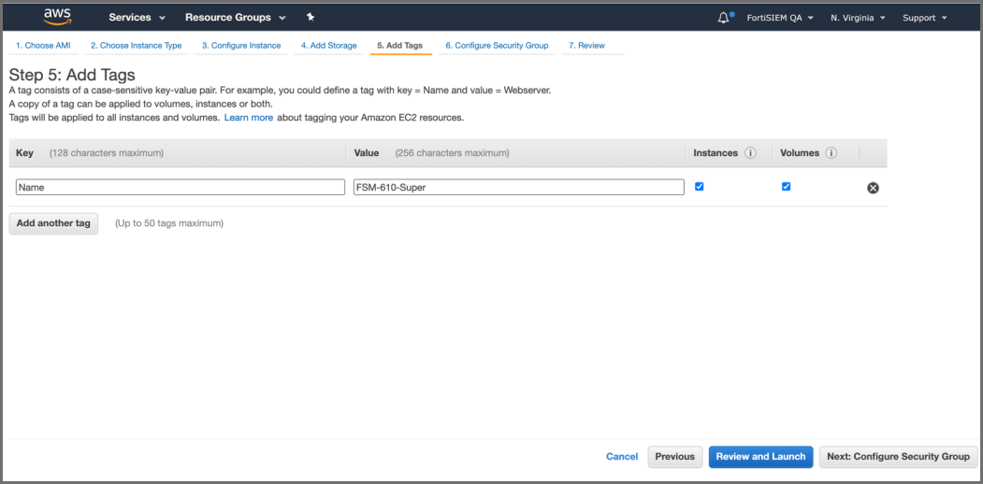Open the N. Virginia region selector
Viewport: 983px width, 484px height.
coord(858,18)
